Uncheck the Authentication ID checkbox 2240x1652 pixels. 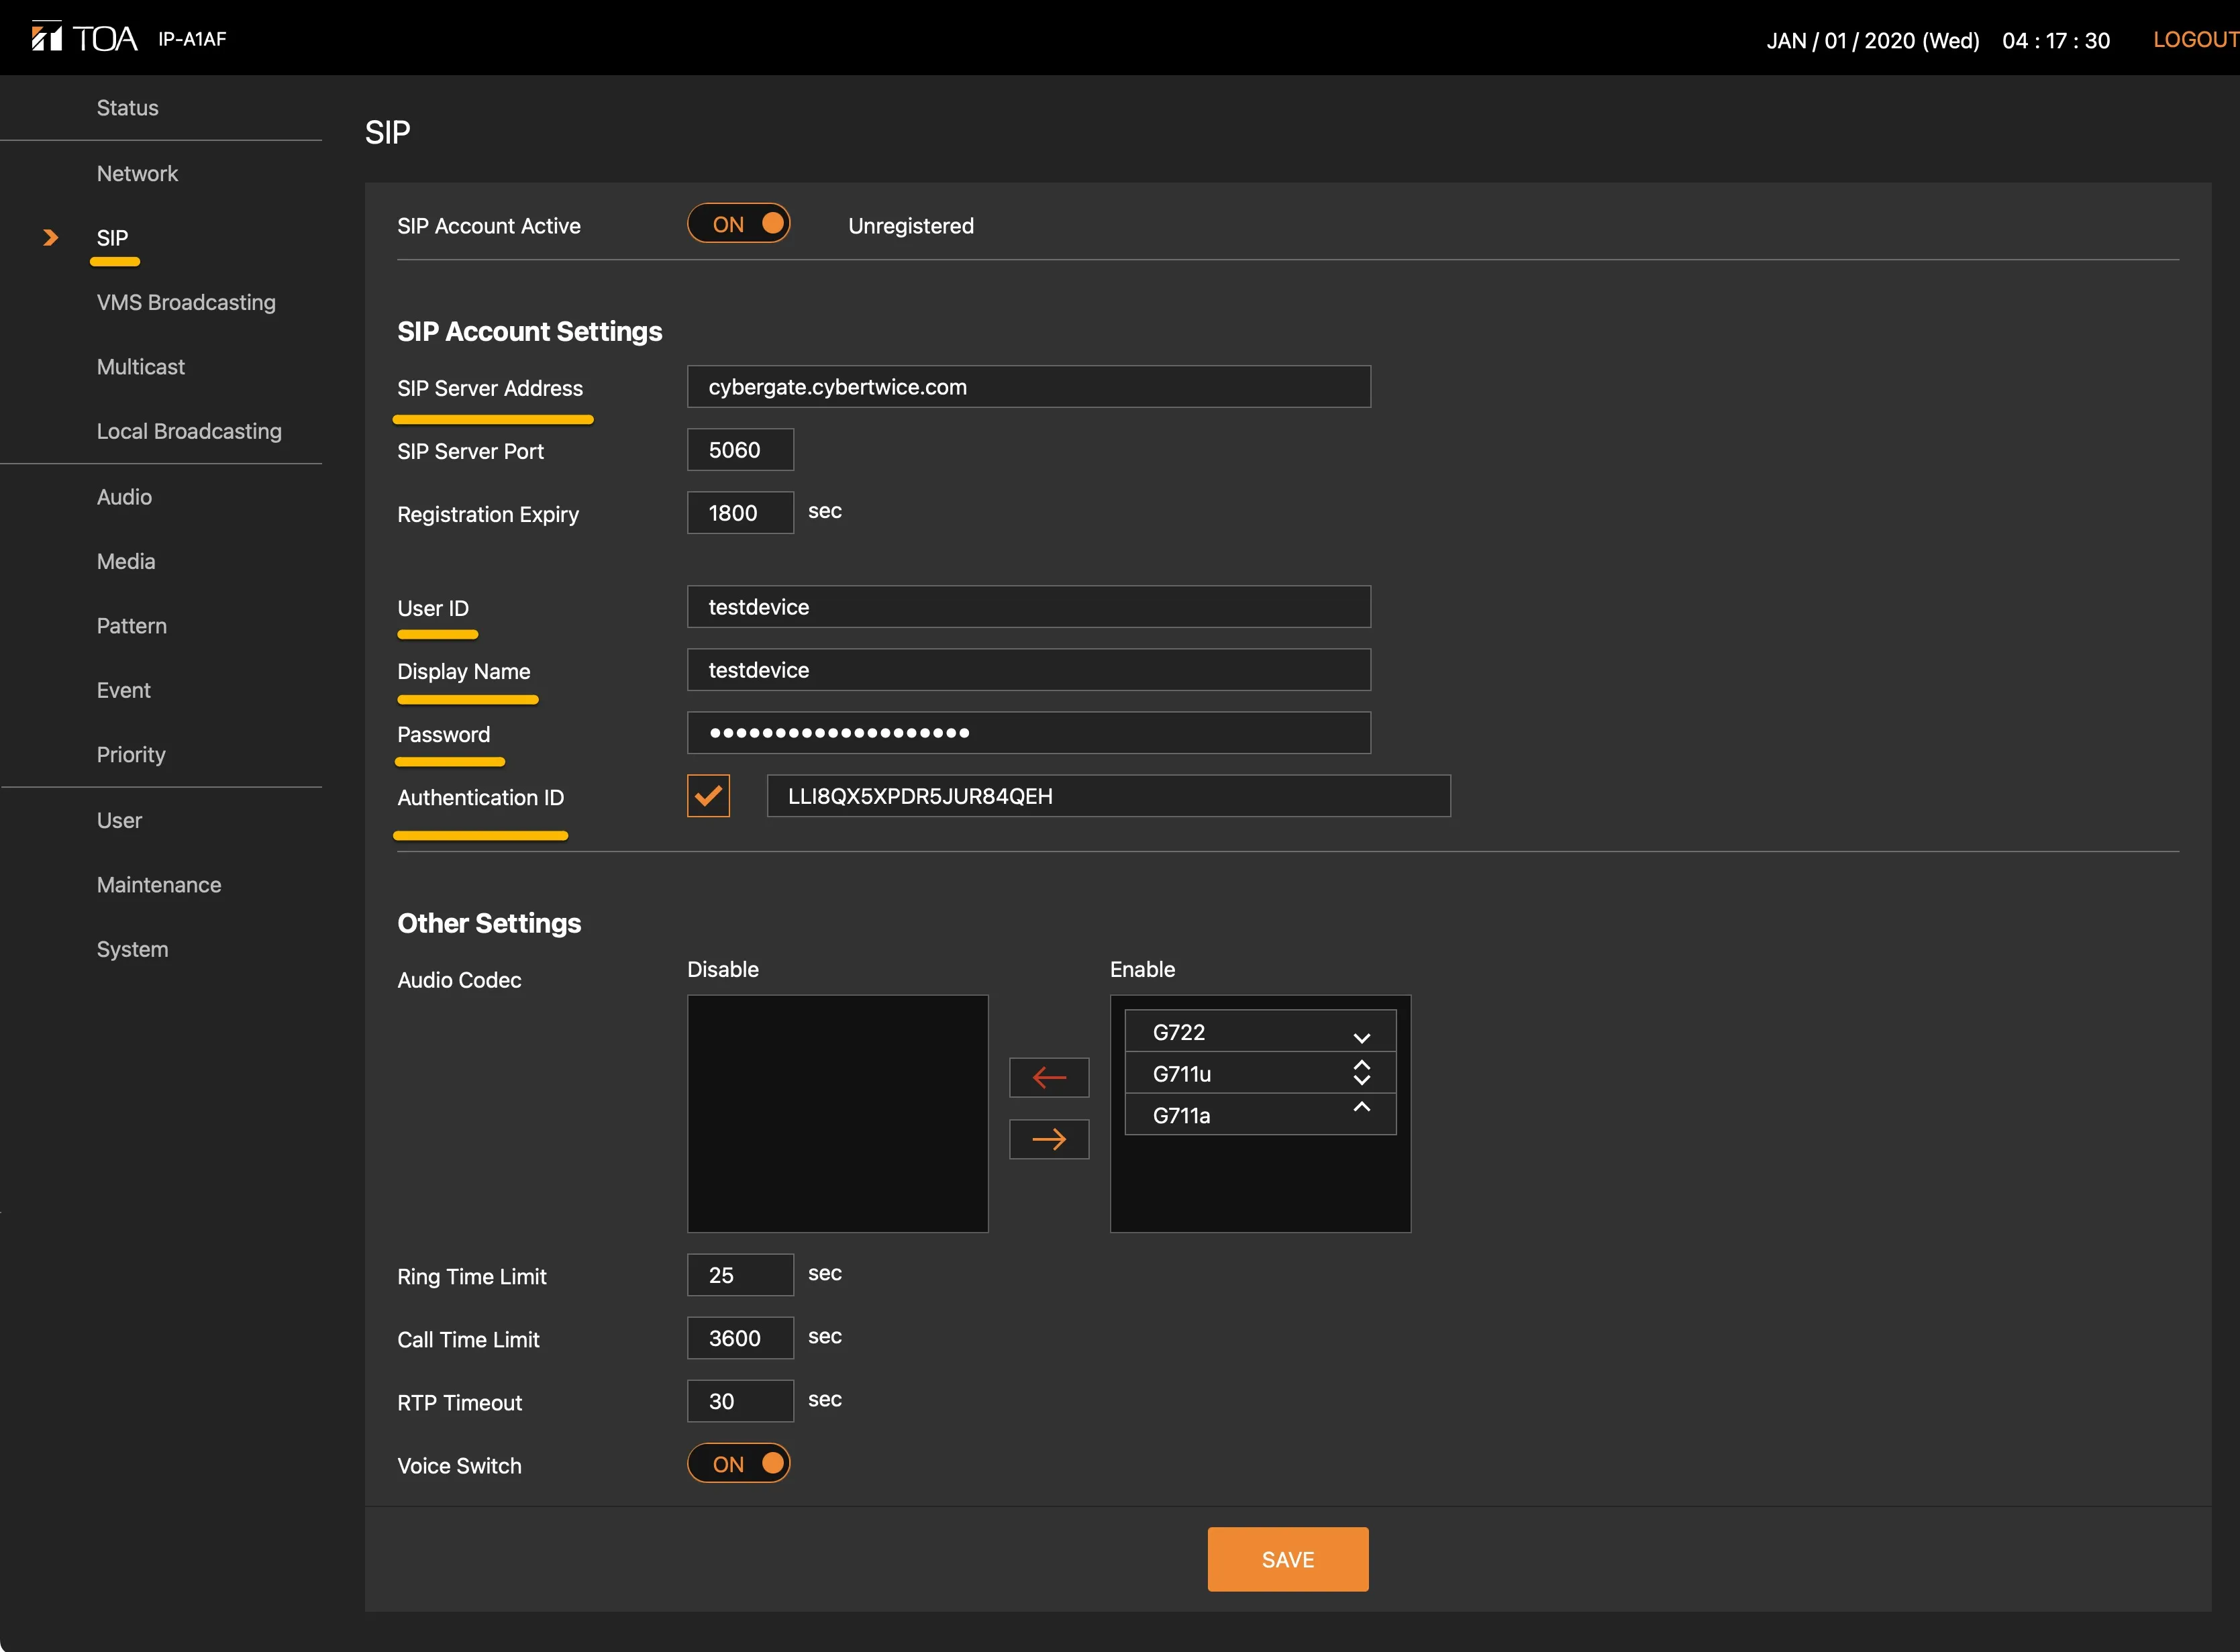click(x=709, y=796)
